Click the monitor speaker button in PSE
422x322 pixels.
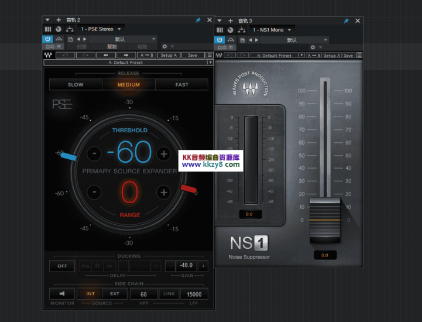click(62, 293)
